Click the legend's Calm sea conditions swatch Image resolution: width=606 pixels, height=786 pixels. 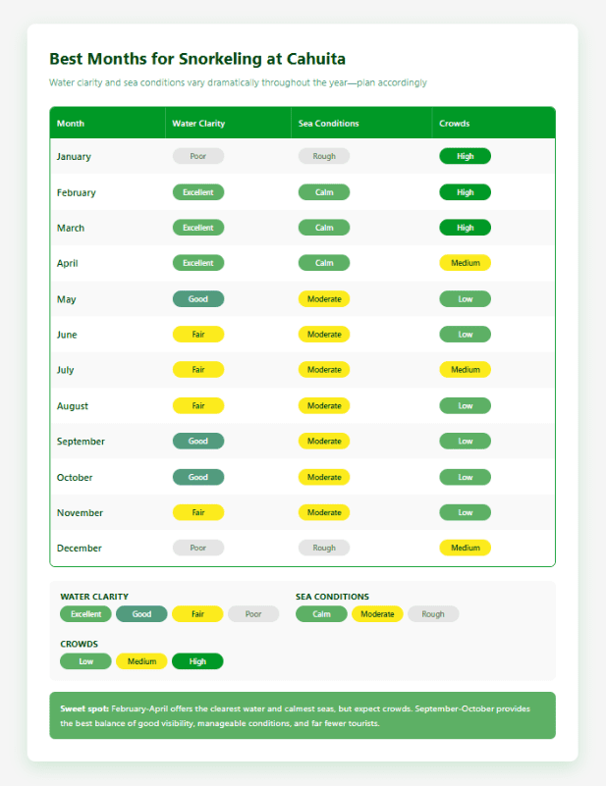321,614
